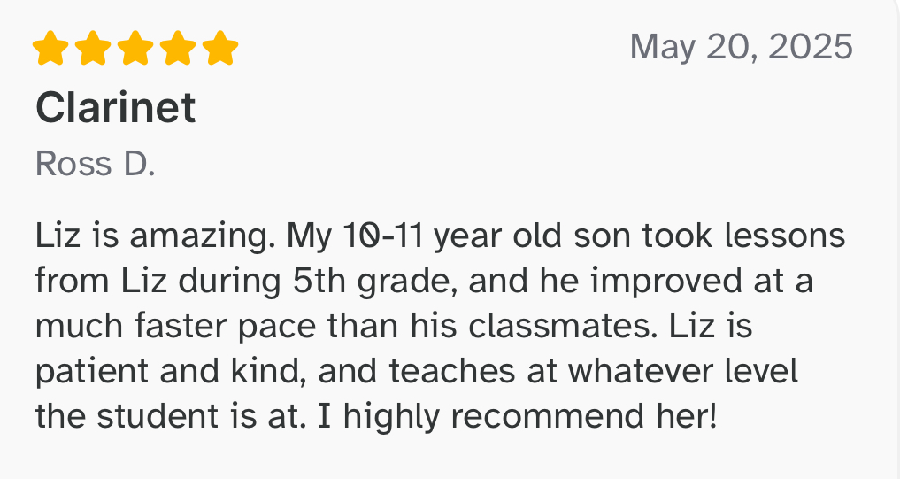
Task: Click the word "teaches" in the review
Action: pos(452,371)
